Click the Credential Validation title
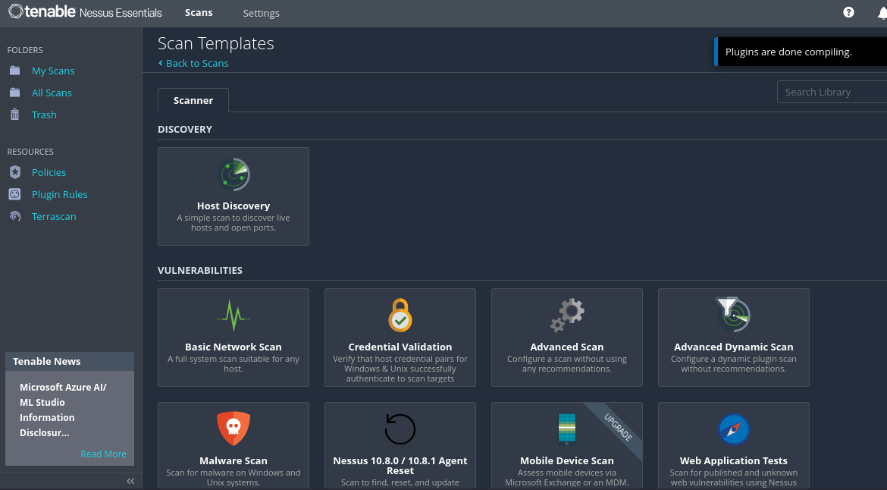The image size is (887, 490). (400, 347)
